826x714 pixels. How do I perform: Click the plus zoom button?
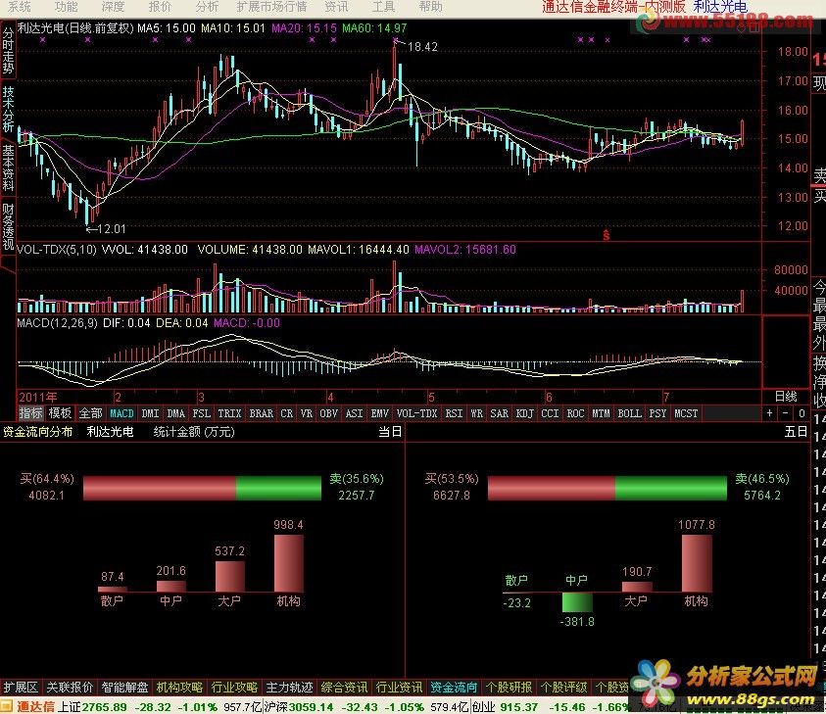pos(769,413)
